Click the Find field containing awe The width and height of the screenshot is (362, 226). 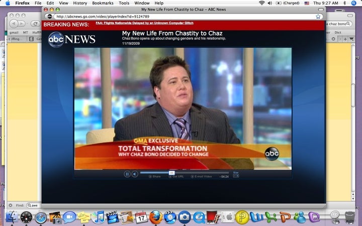pos(34,205)
